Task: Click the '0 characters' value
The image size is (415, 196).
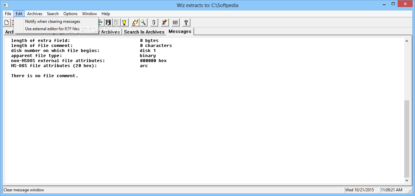Action: (156, 46)
